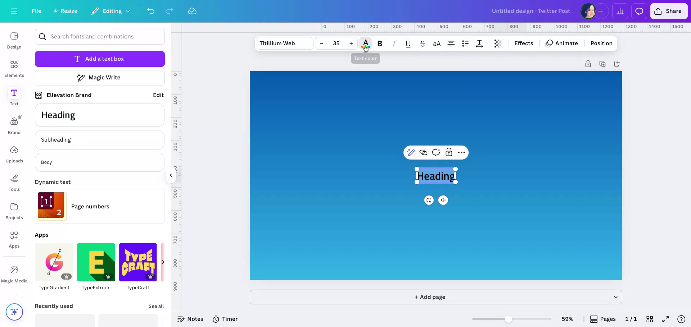
Task: Apply strikethrough to the heading text
Action: coord(423,43)
